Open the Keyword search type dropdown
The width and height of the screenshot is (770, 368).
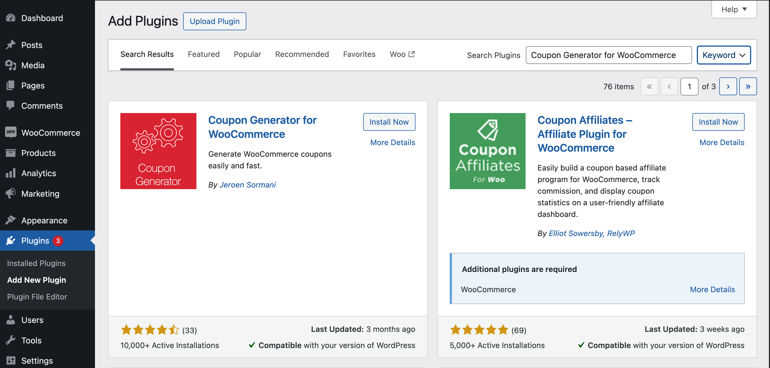[x=724, y=55]
